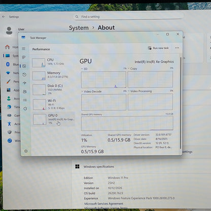Click the Installed on date '10/12/2026'
The image size is (211, 211).
point(115,188)
